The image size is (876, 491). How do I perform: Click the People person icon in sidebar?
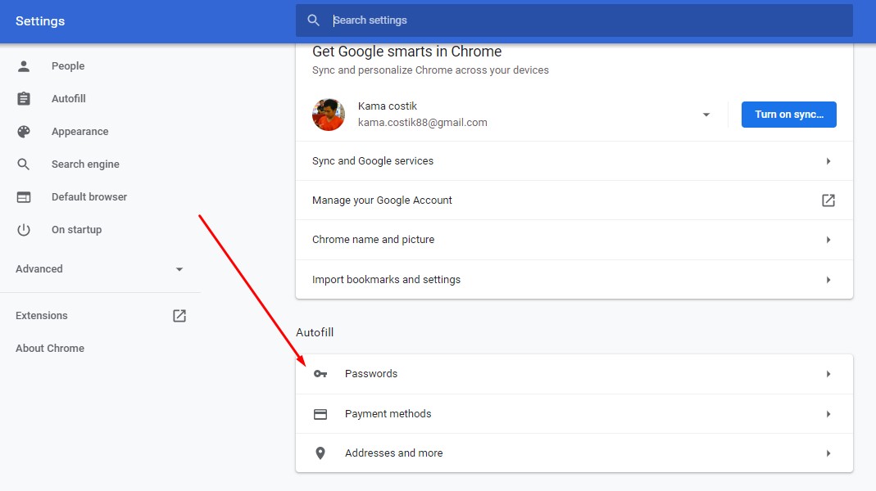pos(24,66)
